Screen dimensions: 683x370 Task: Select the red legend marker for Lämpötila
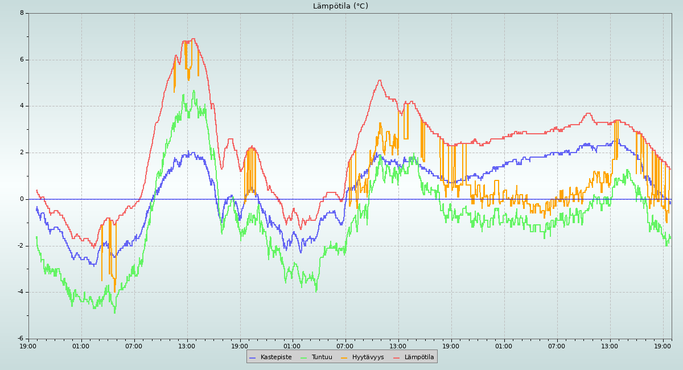point(397,357)
